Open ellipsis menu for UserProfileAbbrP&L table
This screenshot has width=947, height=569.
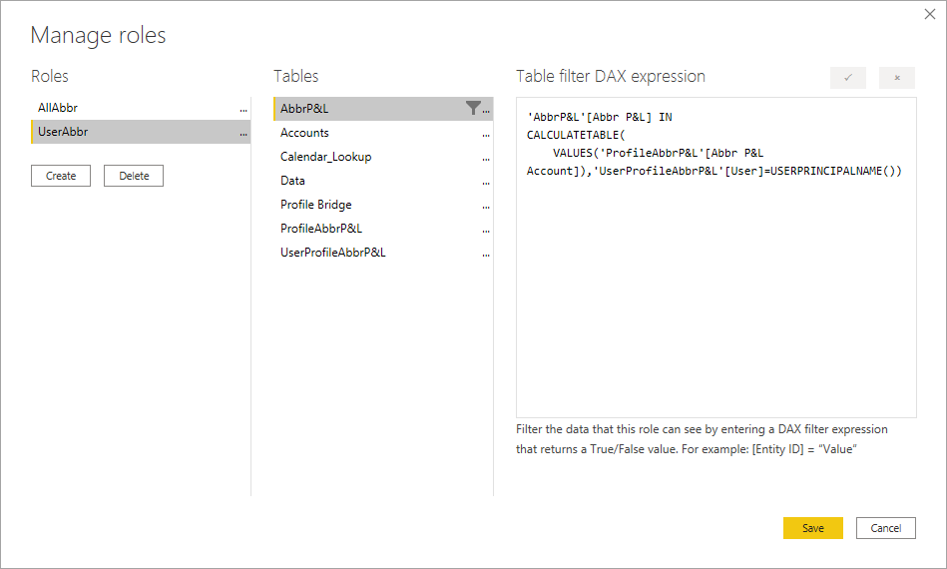tap(486, 254)
